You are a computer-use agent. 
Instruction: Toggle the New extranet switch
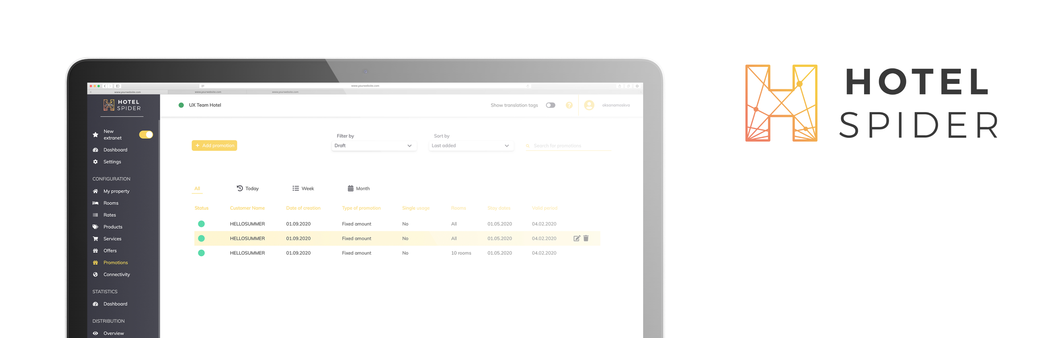[x=146, y=134]
